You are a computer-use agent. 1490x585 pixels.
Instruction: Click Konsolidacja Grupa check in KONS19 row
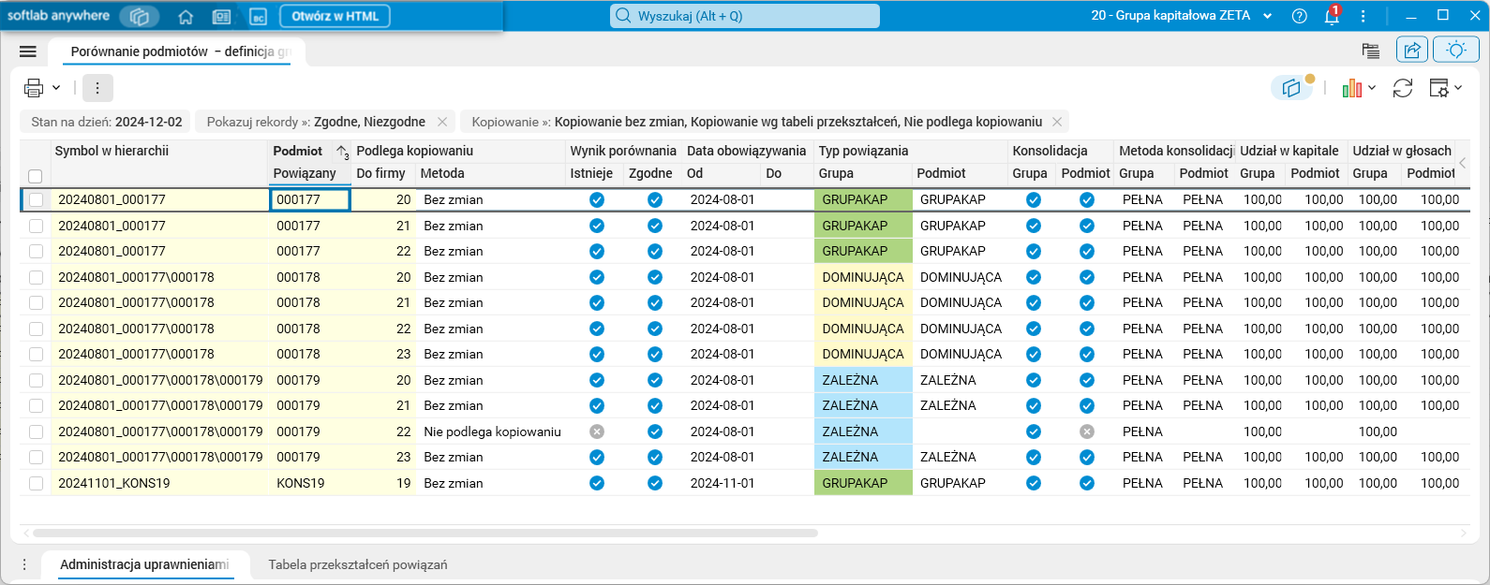point(1034,483)
